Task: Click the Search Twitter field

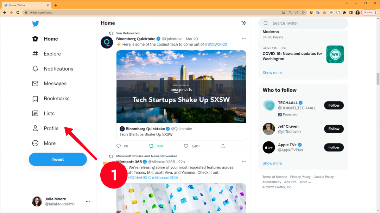Action: coord(303,23)
